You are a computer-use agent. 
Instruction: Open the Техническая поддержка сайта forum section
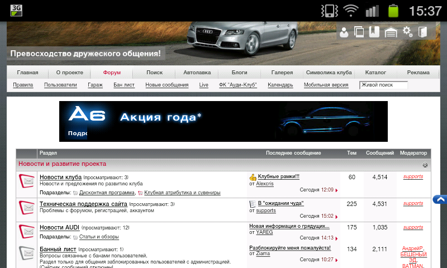(x=83, y=204)
